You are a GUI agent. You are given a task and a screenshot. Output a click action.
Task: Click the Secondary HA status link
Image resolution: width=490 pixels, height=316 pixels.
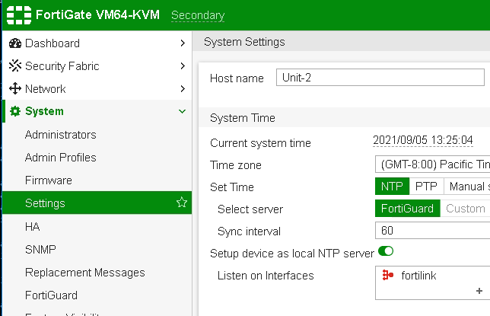pos(198,15)
